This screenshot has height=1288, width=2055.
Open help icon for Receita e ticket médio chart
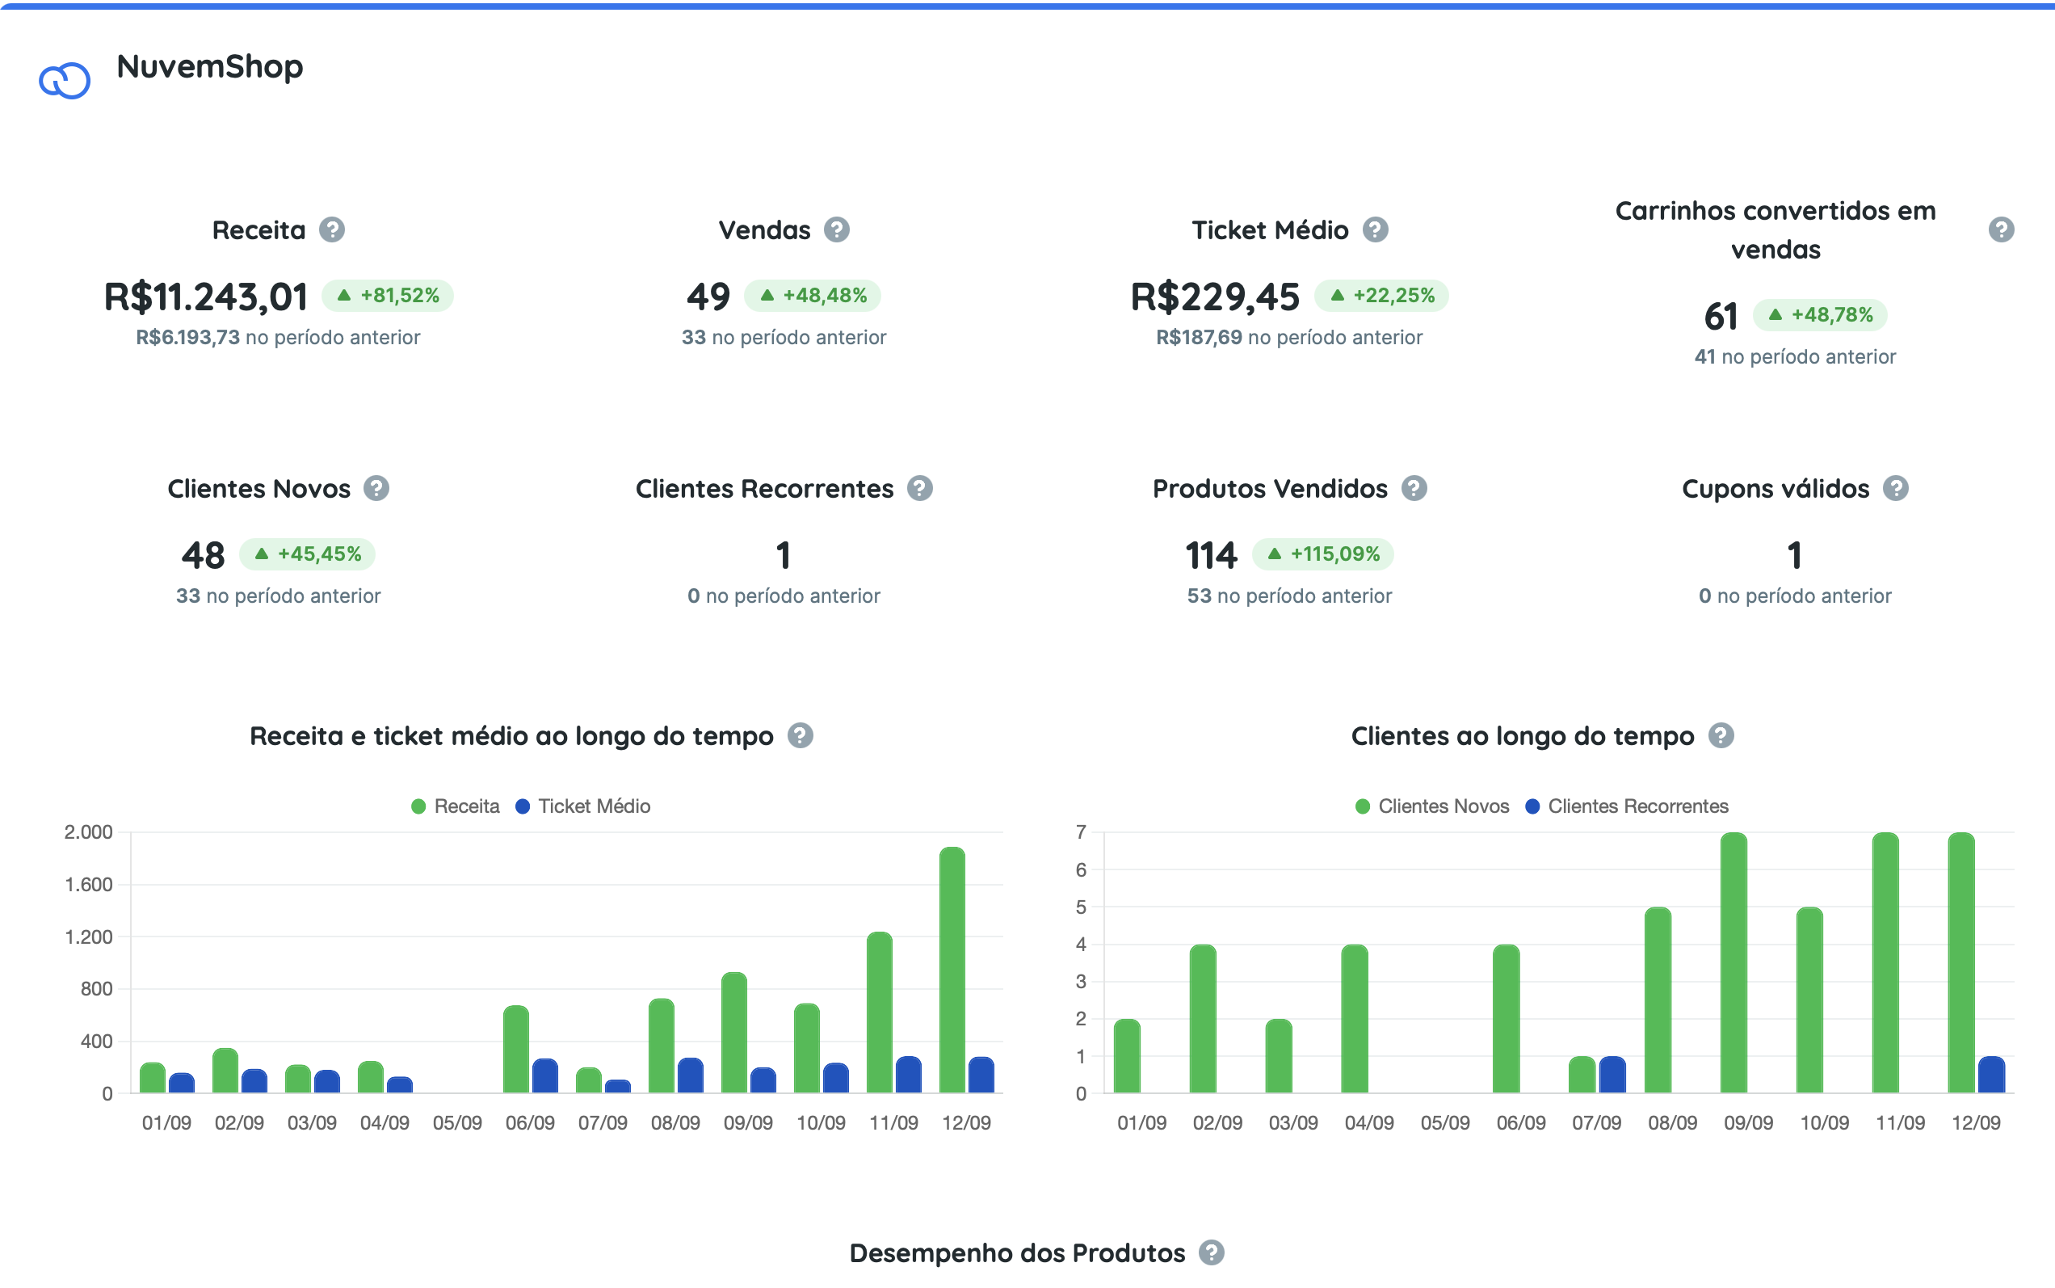pyautogui.click(x=800, y=736)
